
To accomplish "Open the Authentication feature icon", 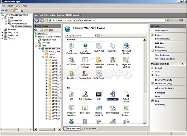I will [85, 96].
